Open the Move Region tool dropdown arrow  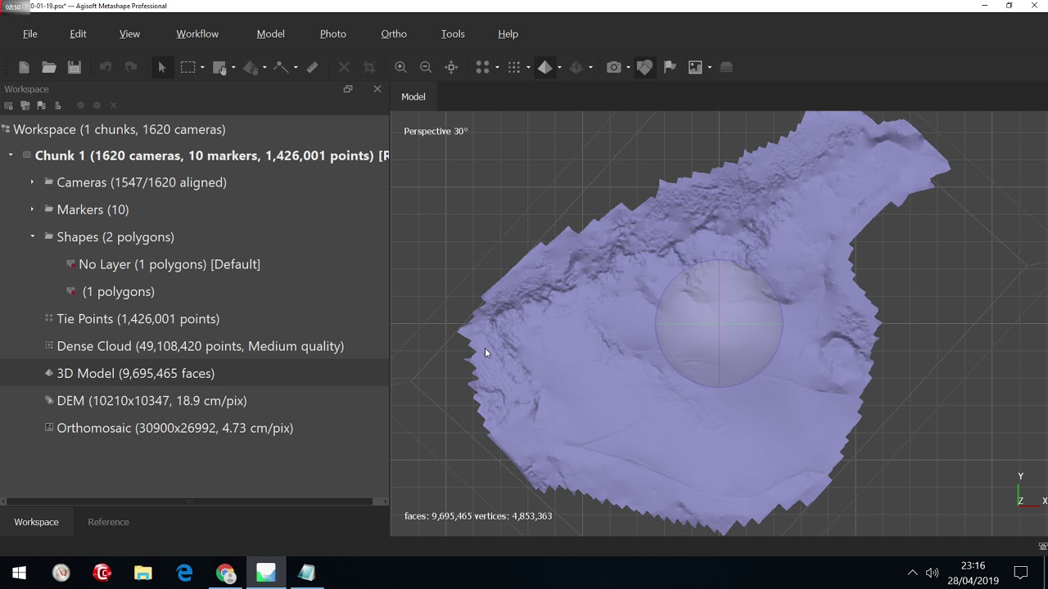[233, 67]
